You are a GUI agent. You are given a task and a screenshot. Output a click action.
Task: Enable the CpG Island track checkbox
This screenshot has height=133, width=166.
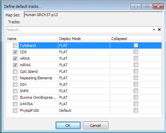tap(15, 72)
